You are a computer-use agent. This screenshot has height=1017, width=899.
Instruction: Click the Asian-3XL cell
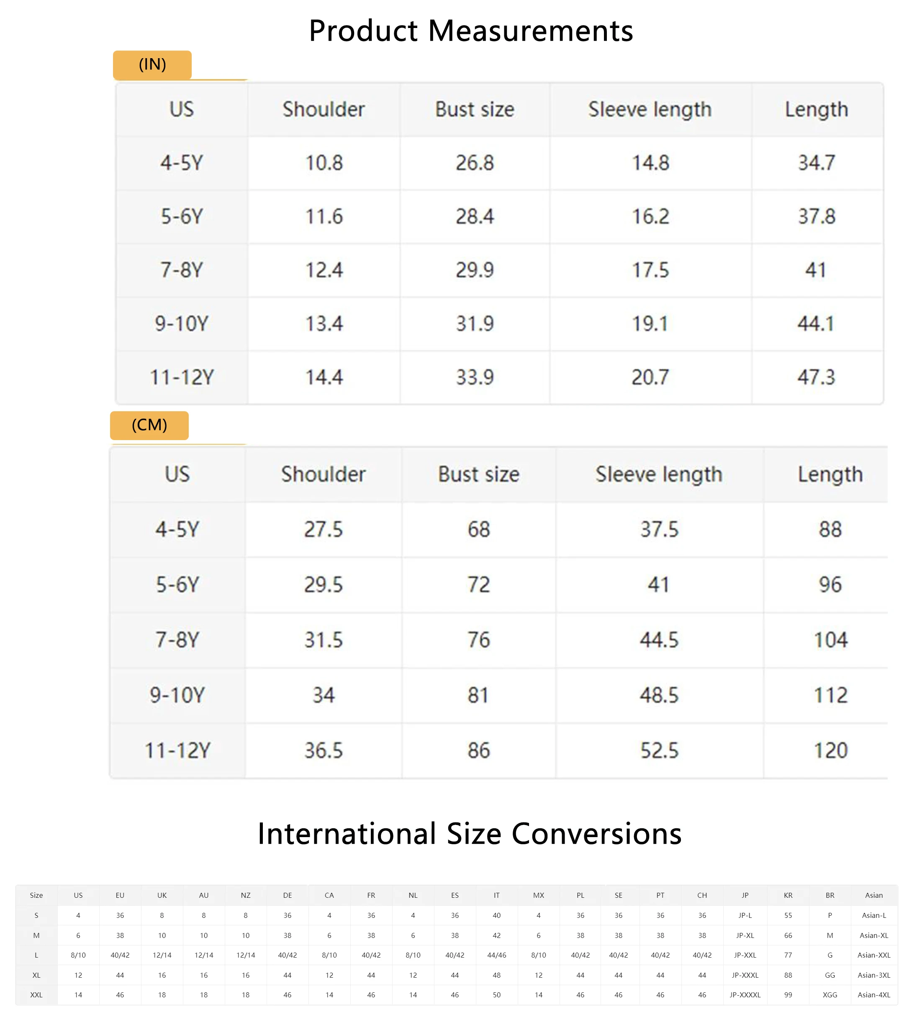click(873, 975)
